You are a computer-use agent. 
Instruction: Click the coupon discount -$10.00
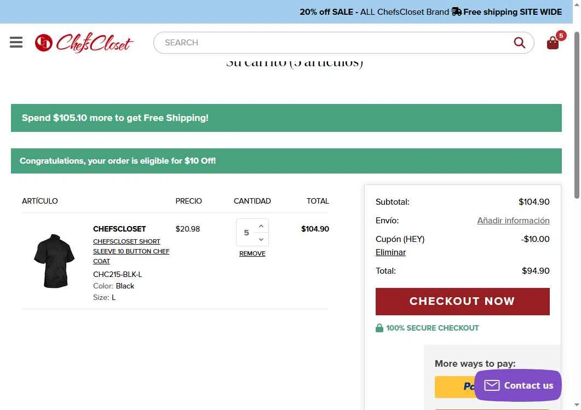535,239
